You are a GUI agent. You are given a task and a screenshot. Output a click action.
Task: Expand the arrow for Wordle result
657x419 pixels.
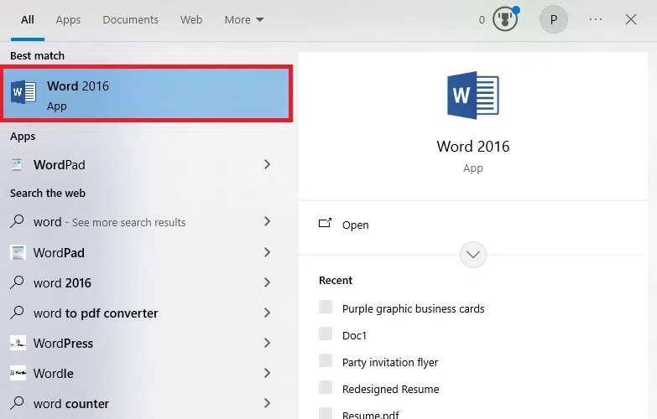268,373
